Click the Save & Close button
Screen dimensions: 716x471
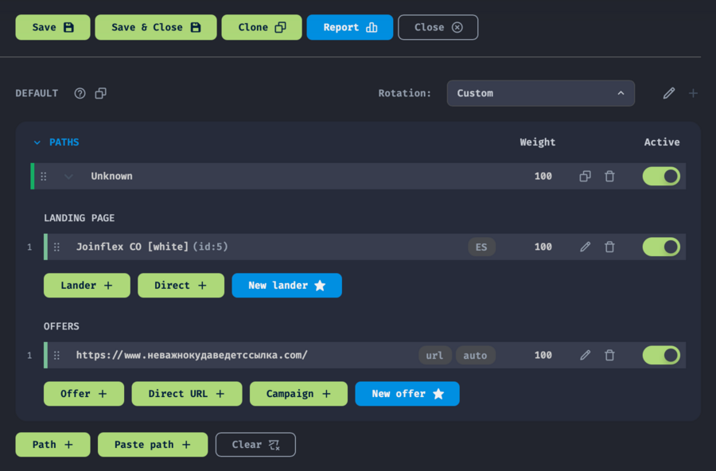pos(155,27)
